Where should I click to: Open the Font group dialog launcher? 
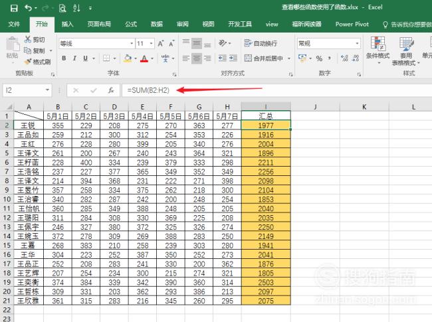[x=174, y=74]
